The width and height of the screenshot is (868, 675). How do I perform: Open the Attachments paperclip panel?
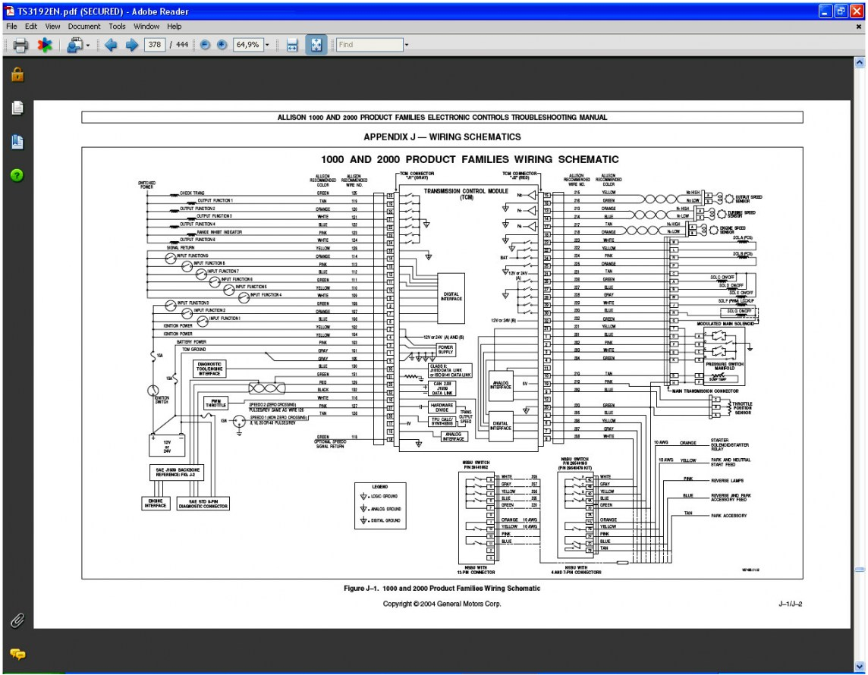17,620
